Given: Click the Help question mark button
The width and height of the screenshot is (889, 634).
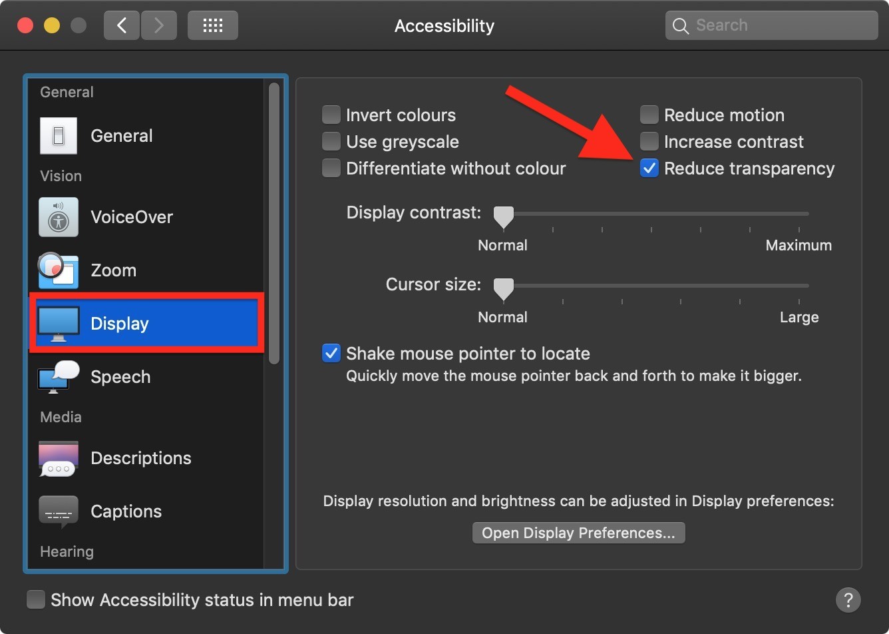Looking at the screenshot, I should click(848, 599).
